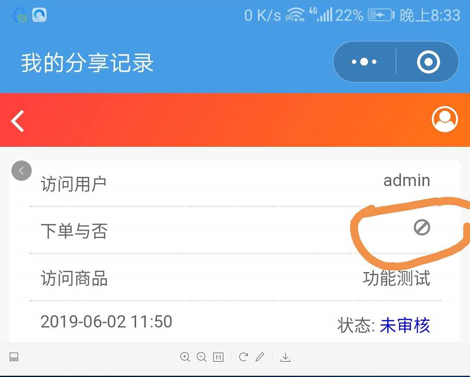Zoom in with the magnifier plus icon
The height and width of the screenshot is (377, 470).
tap(185, 357)
